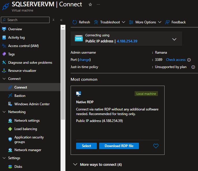Click the Disks icon

click(x=10, y=167)
